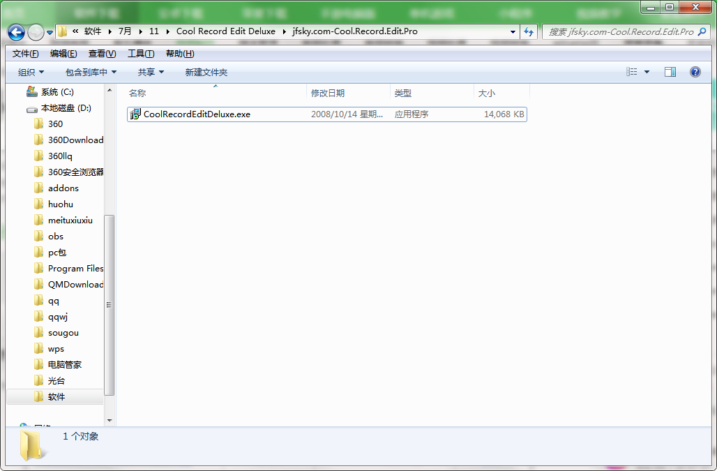717x471 pixels.
Task: Open the meituxiuxiu folder in tree
Action: (x=70, y=220)
